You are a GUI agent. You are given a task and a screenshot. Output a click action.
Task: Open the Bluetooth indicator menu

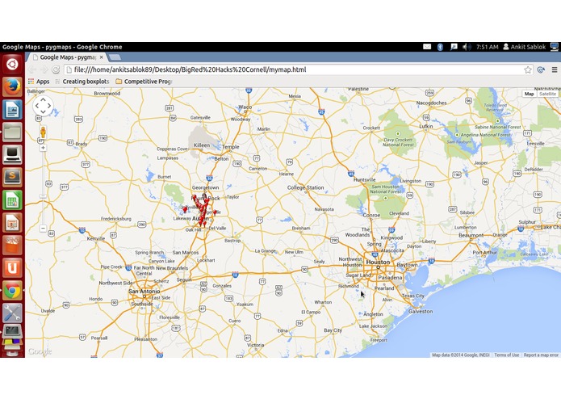(x=440, y=47)
